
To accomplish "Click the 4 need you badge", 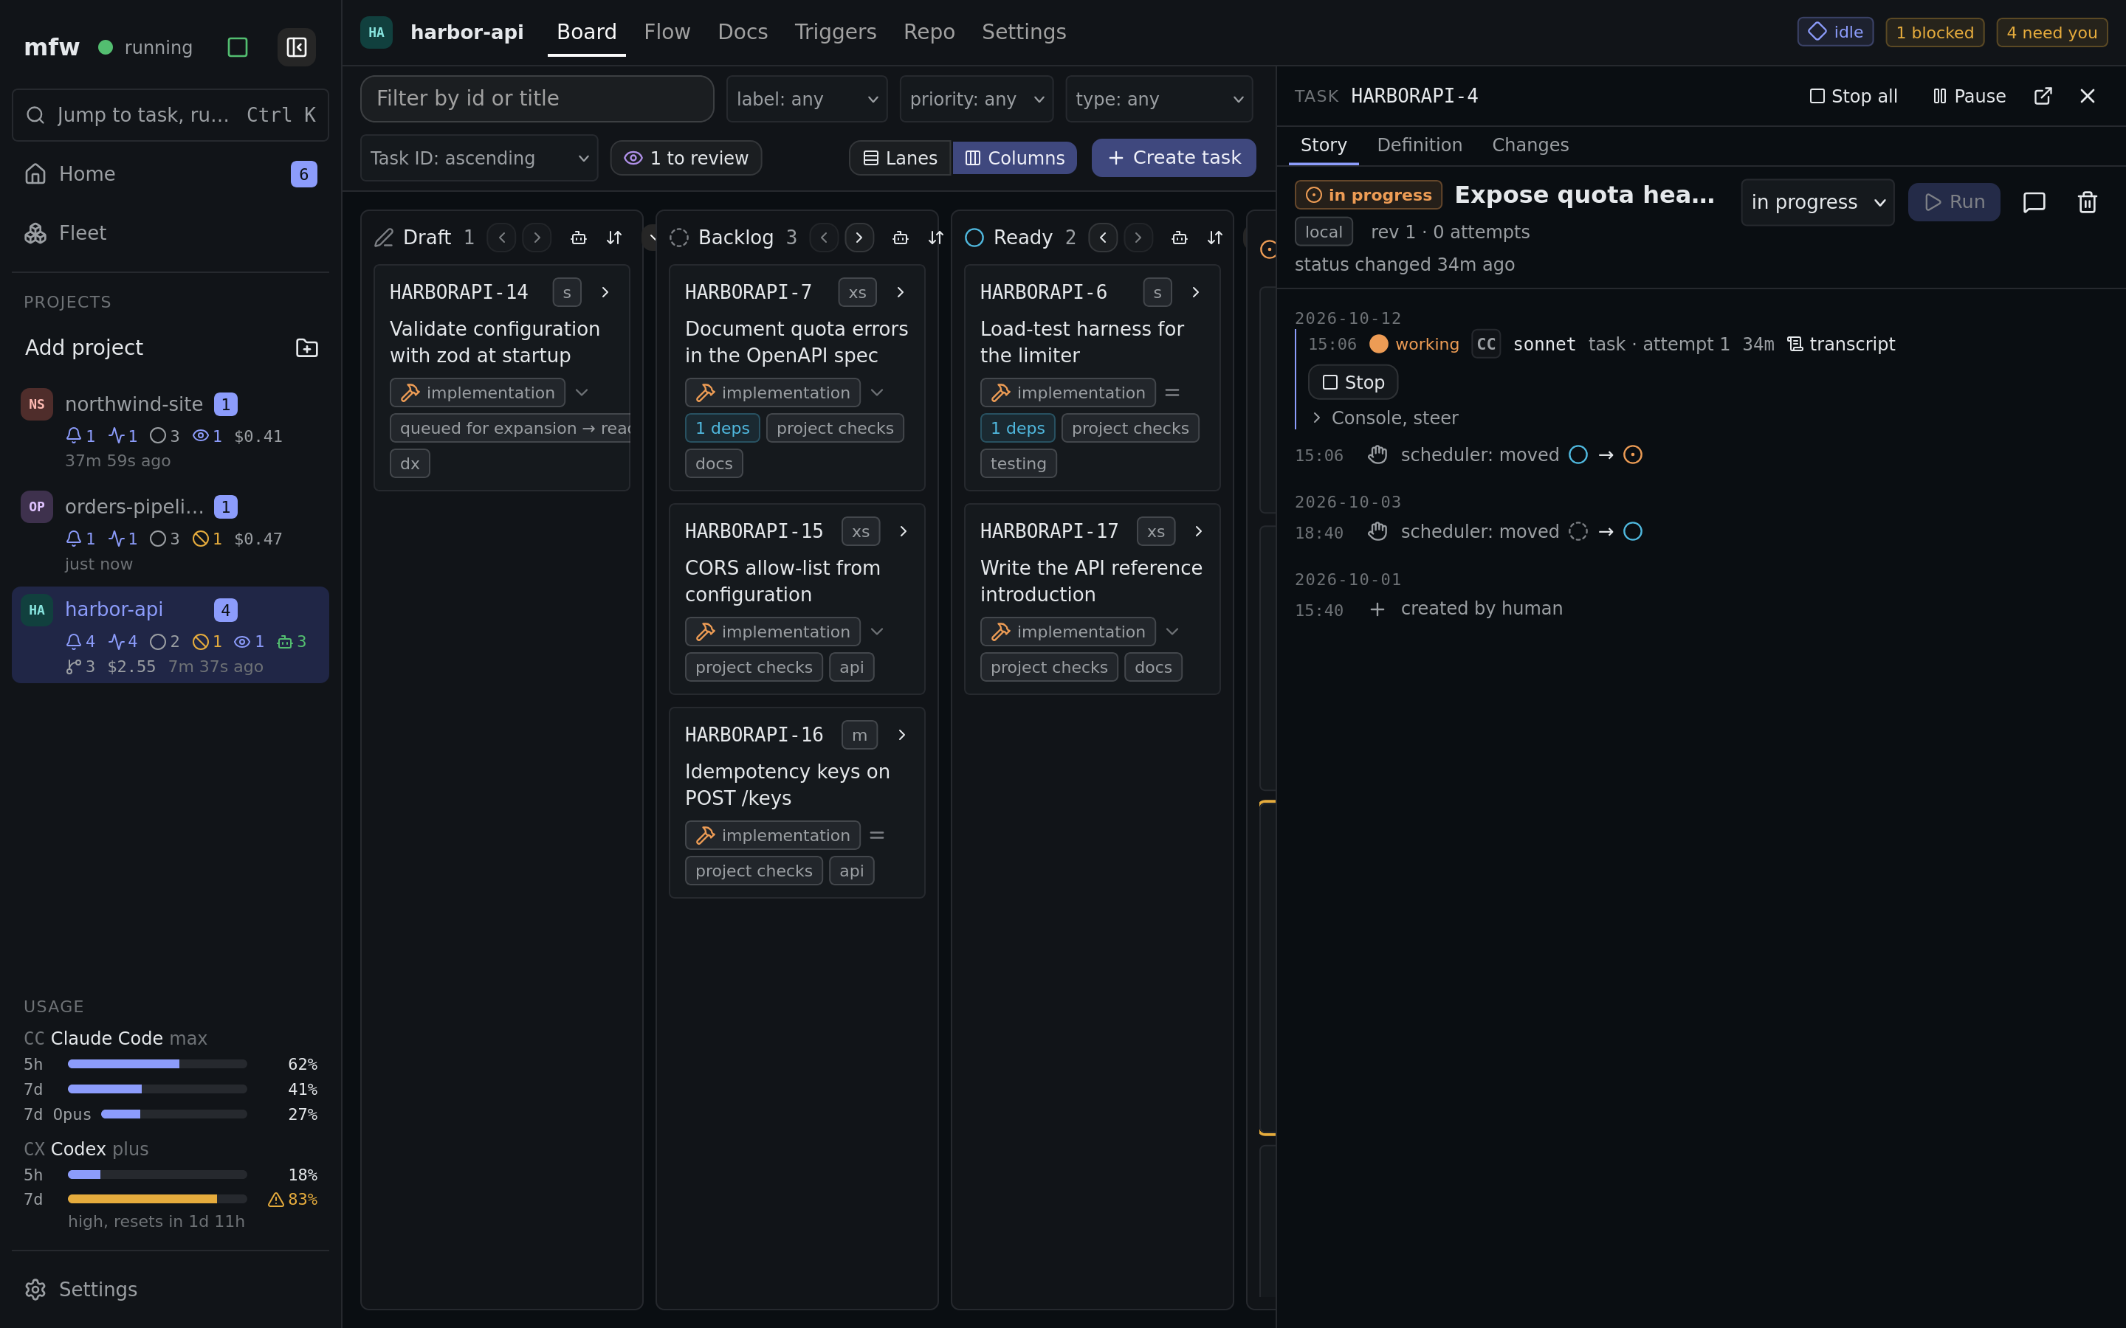I will click(2051, 32).
